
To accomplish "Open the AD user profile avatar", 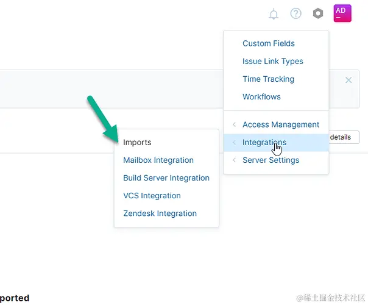I will 342,13.
